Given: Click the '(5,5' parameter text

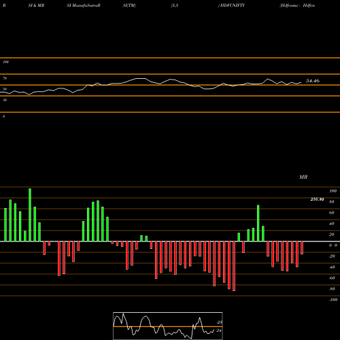Looking at the screenshot, I should tap(175, 5).
